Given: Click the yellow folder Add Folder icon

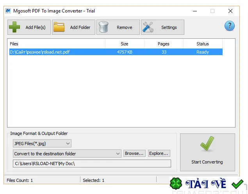Looking at the screenshot, I should (x=59, y=27).
